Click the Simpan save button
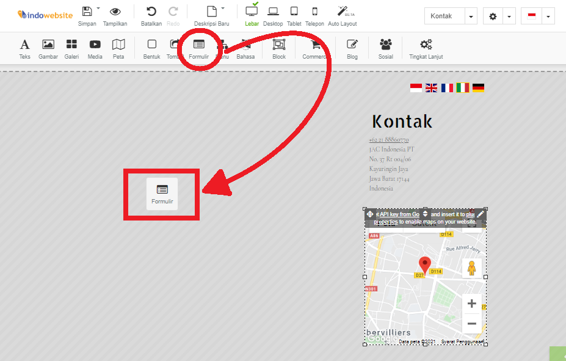566x361 pixels. click(x=87, y=13)
